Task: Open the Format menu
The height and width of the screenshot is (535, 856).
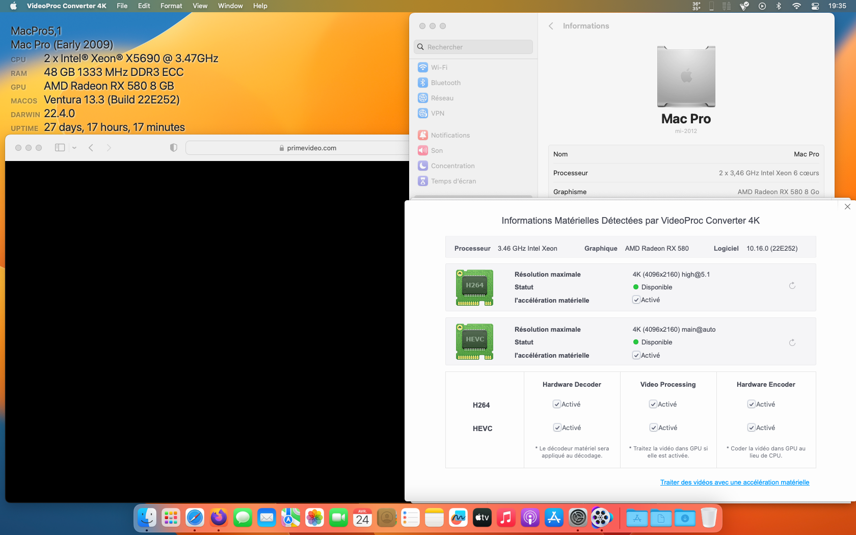Action: [x=171, y=6]
